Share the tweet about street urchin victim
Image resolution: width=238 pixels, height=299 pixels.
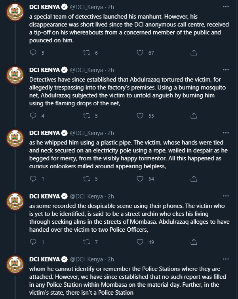[x=194, y=242]
